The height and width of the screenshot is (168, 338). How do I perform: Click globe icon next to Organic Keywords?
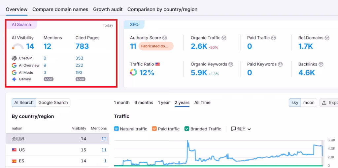tap(231, 64)
